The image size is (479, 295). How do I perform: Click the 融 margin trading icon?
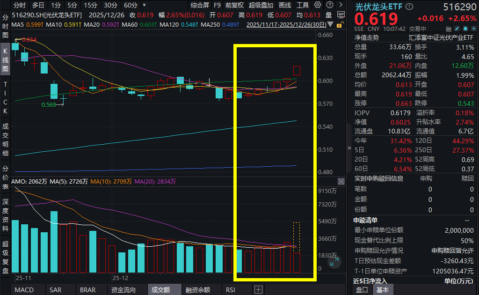449,29
